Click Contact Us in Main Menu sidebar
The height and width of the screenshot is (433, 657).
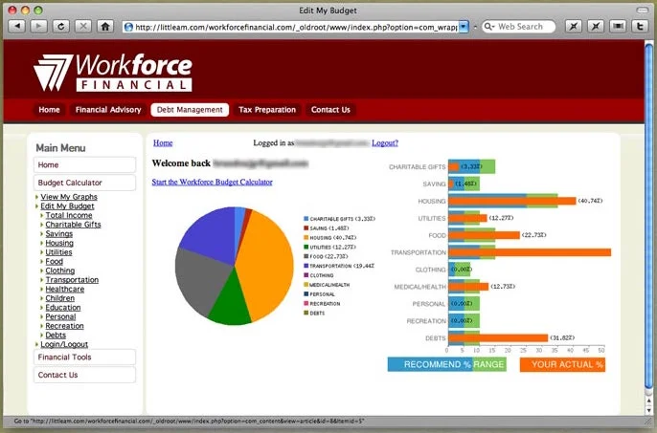pos(84,375)
